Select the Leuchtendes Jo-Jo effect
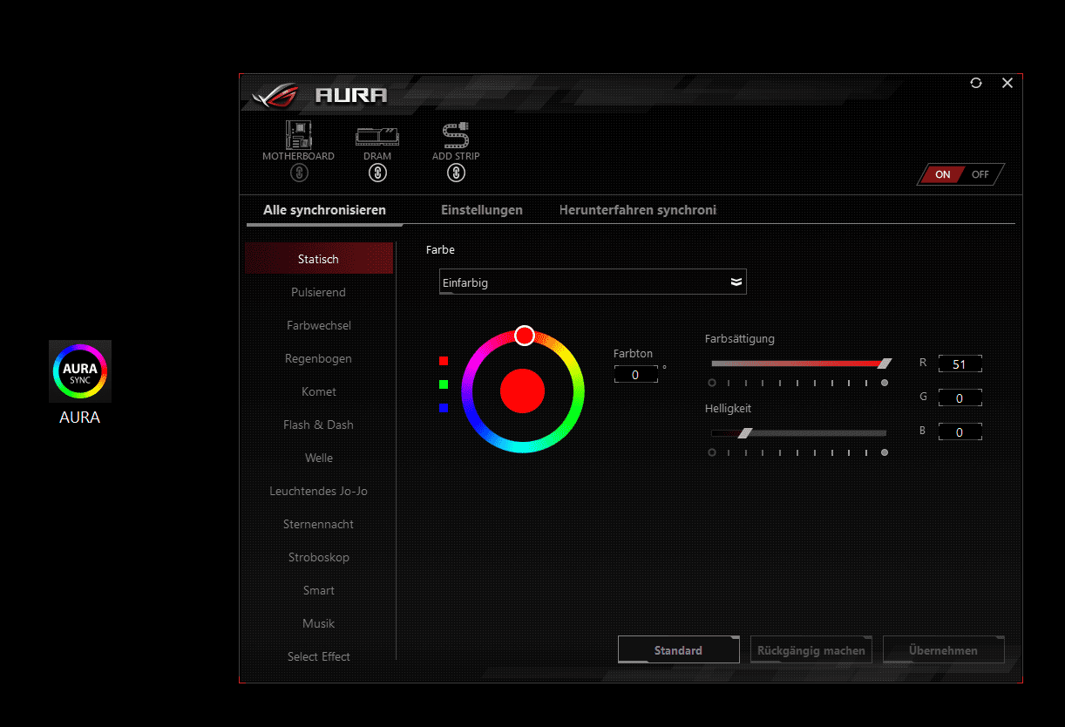Viewport: 1065px width, 727px height. click(319, 491)
